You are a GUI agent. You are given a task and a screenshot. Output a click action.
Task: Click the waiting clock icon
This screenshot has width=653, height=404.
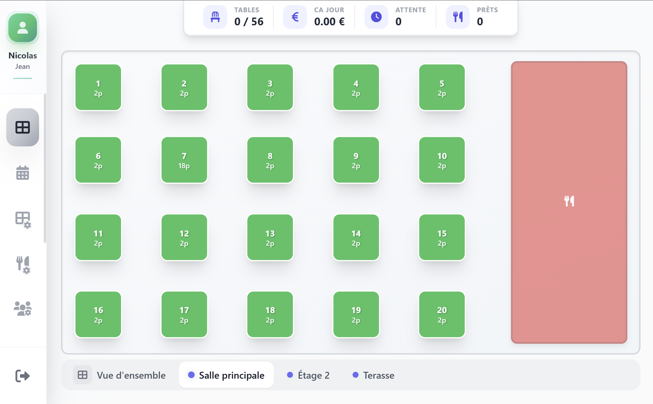coord(376,17)
